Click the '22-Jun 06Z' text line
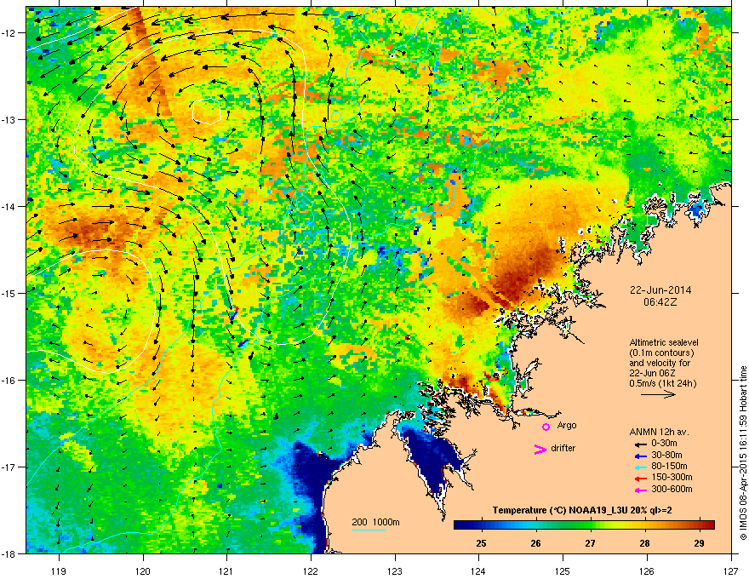This screenshot has height=579, width=749. pos(652,373)
